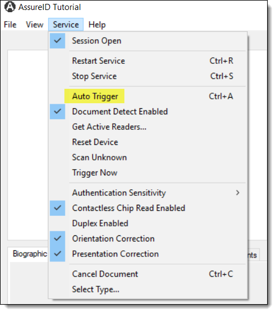Image resolution: width=276 pixels, height=313 pixels.
Task: Open the View menu
Action: pos(34,24)
